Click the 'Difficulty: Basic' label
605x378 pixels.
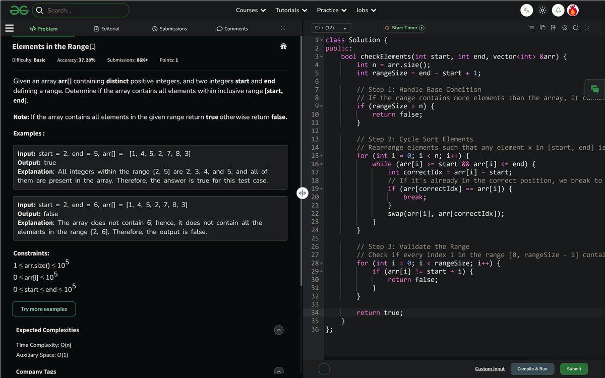pyautogui.click(x=29, y=60)
